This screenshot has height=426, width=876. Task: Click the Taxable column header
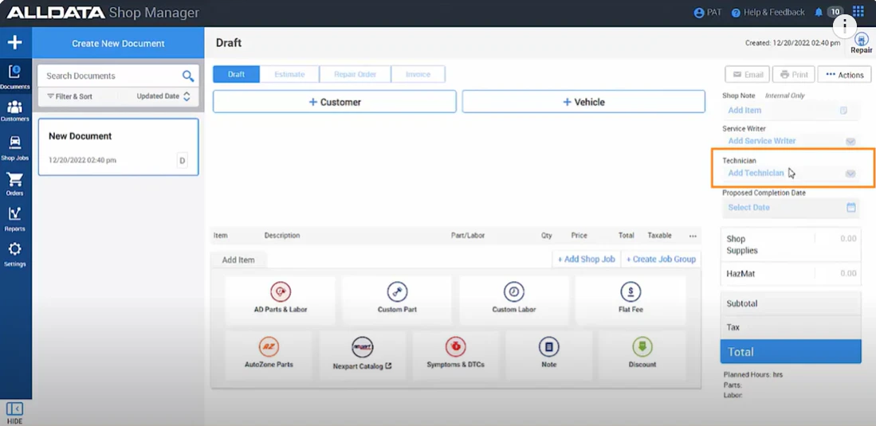tap(660, 236)
